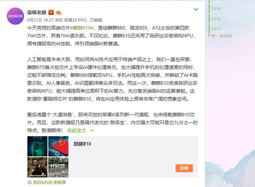Collapse the post with the 收起全文 chevron
This screenshot has height=187, width=255.
(92, 130)
